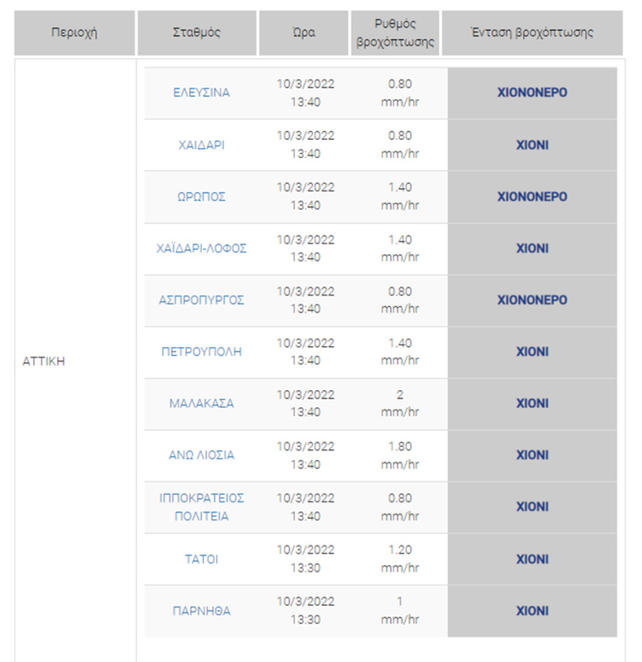
Task: Open the ΙΠΠΟΚΡΑΤΕΙΟΣ ΠΟΛΙΤΕΙΑ station link
Action: (x=201, y=507)
